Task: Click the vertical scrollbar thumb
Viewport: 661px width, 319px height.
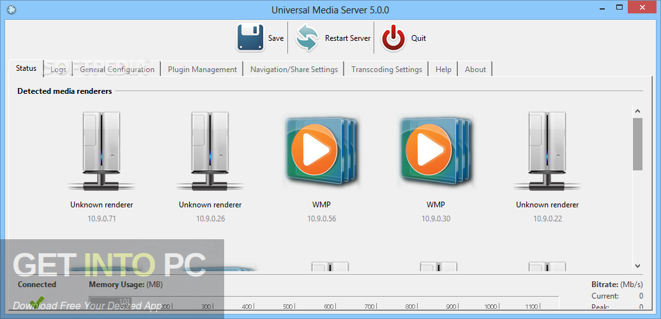Action: [x=637, y=144]
